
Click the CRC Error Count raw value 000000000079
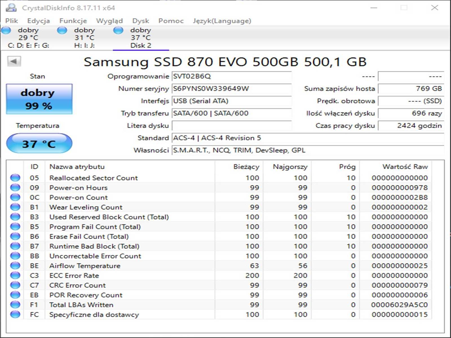(x=400, y=285)
